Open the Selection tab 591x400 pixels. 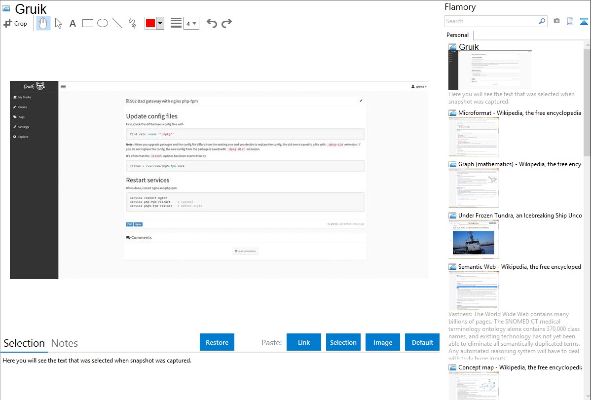[24, 343]
